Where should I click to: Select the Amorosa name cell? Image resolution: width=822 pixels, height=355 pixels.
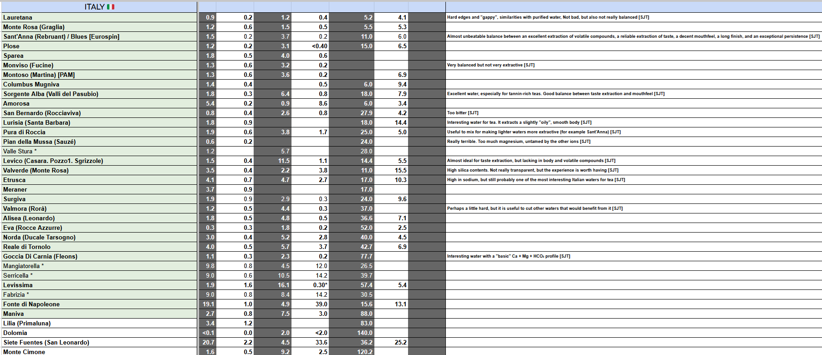(x=99, y=103)
